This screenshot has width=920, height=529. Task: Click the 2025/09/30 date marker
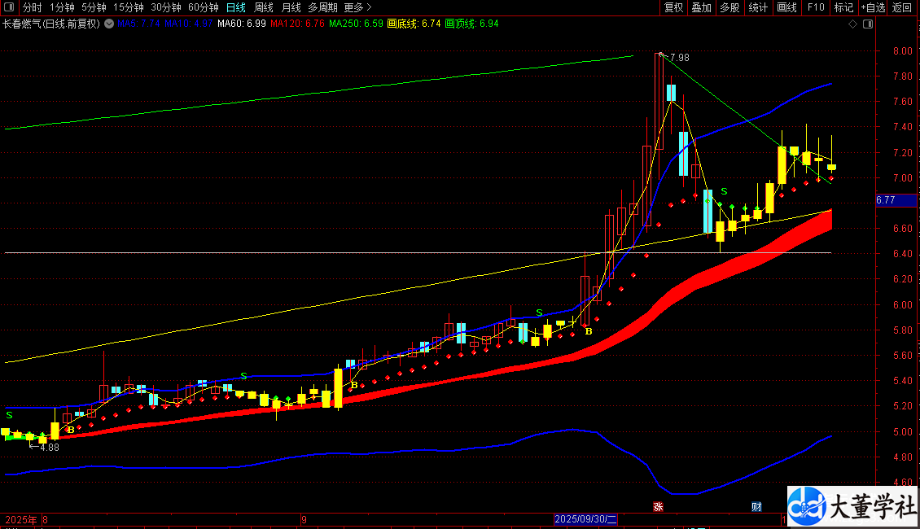(585, 519)
